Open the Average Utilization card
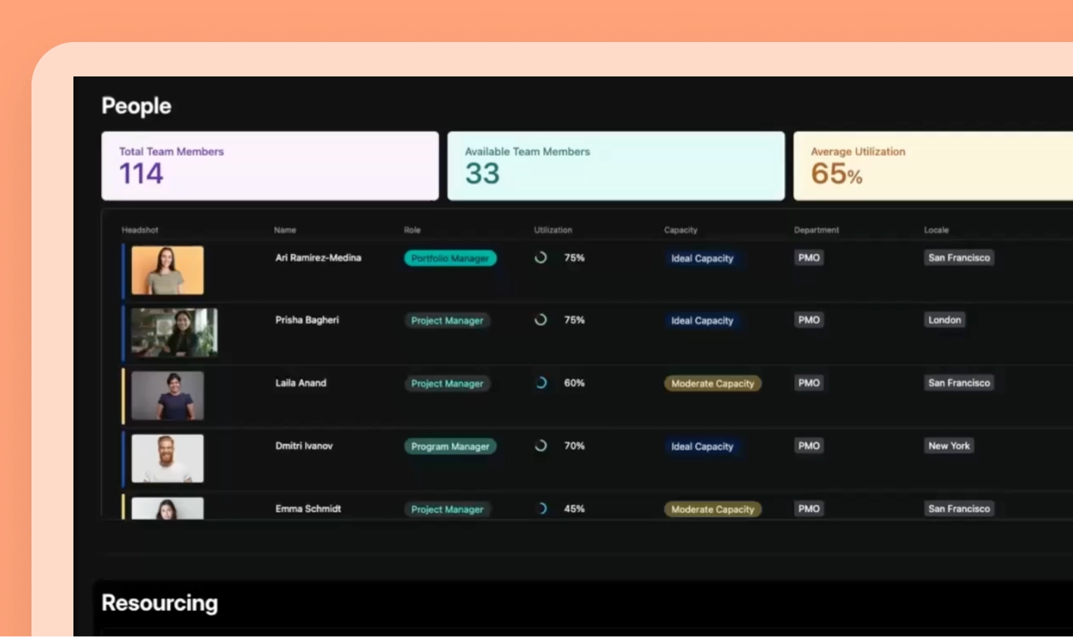 [x=933, y=166]
